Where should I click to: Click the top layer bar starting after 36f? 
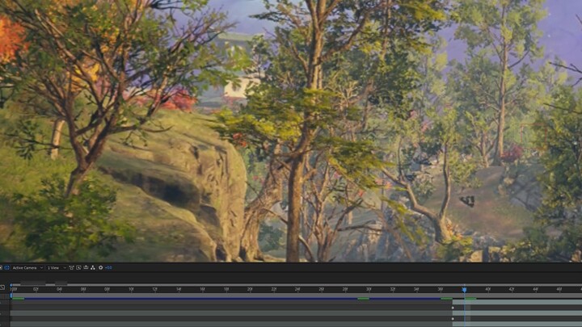click(517, 302)
